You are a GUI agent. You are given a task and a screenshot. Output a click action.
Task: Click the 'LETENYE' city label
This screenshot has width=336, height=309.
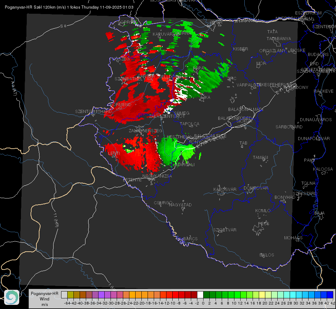[x=132, y=180]
